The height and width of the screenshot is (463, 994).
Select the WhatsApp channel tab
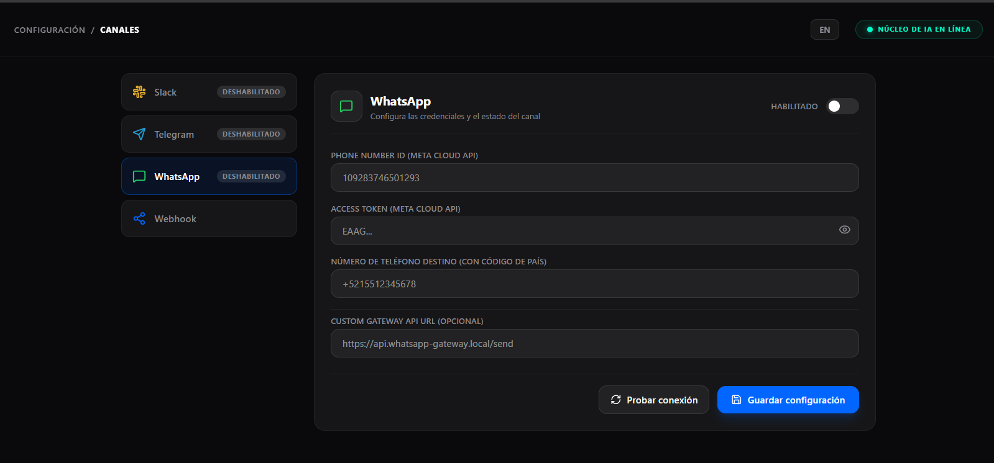(x=209, y=176)
